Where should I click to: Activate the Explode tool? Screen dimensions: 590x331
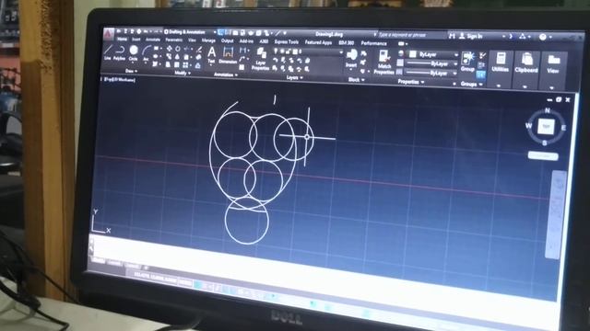pos(199,57)
